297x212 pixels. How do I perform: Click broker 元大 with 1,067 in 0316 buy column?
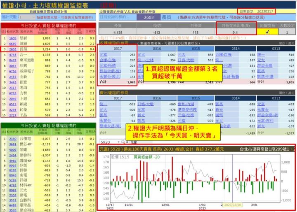[x=141, y=55]
